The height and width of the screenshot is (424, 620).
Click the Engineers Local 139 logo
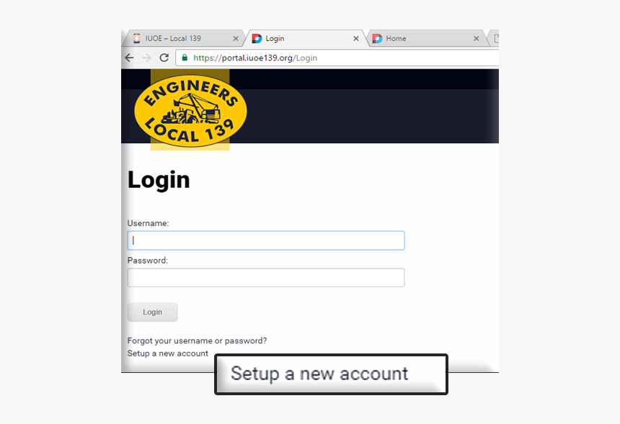pyautogui.click(x=190, y=110)
